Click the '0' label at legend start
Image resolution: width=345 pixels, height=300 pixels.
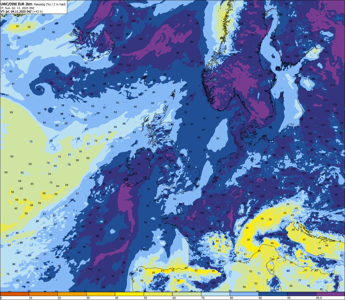coord(1,298)
